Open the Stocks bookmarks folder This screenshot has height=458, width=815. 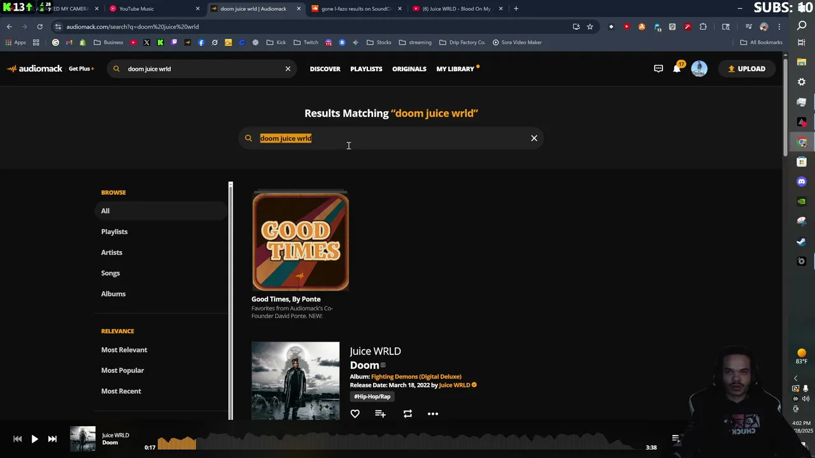379,43
